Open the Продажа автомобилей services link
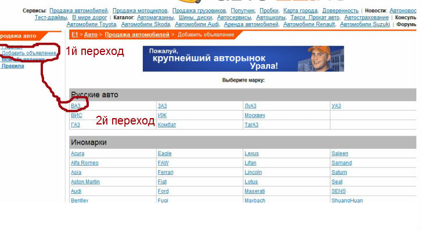This screenshot has height=231, width=421. [x=78, y=10]
